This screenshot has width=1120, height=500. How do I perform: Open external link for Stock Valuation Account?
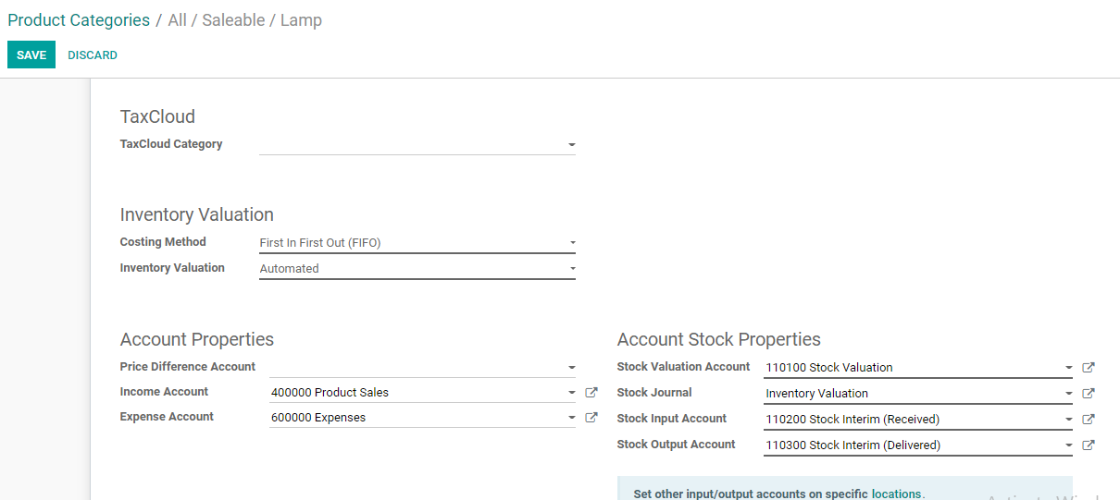click(1089, 368)
